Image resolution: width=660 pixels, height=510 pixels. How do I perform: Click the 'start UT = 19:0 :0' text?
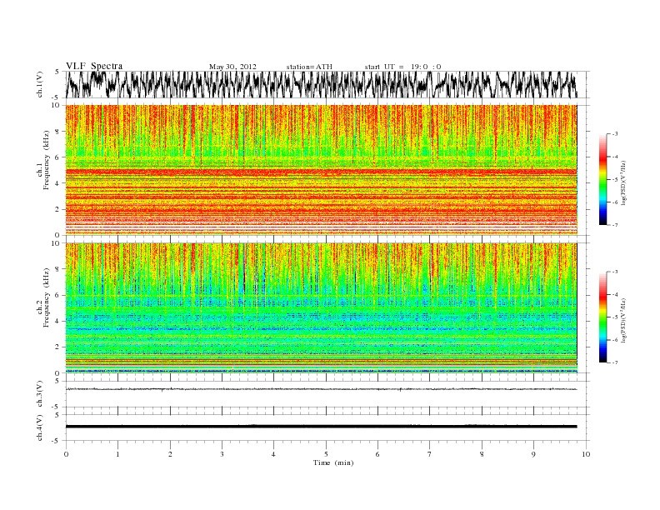(402, 67)
